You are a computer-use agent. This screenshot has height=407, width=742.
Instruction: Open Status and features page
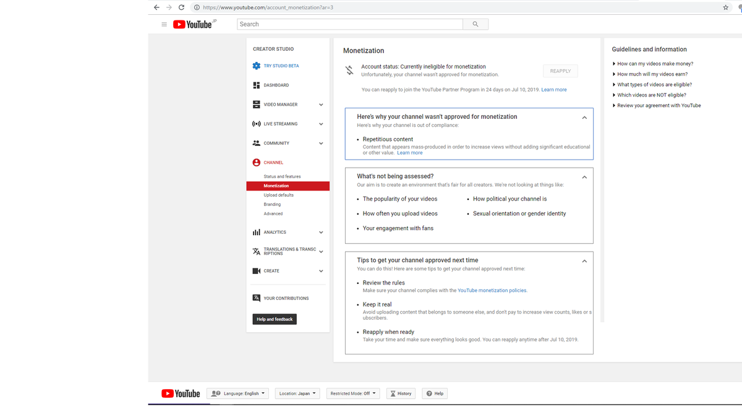click(x=282, y=176)
